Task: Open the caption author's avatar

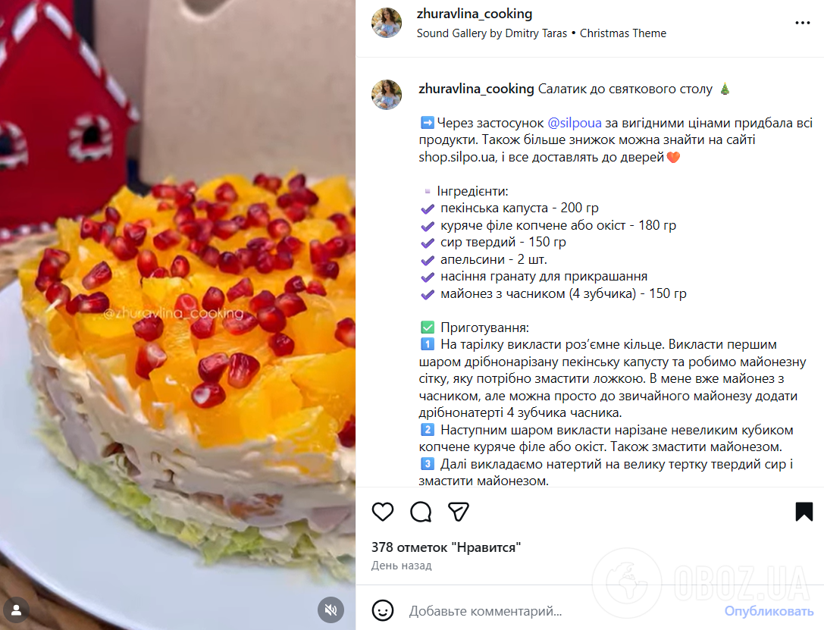Action: (387, 95)
